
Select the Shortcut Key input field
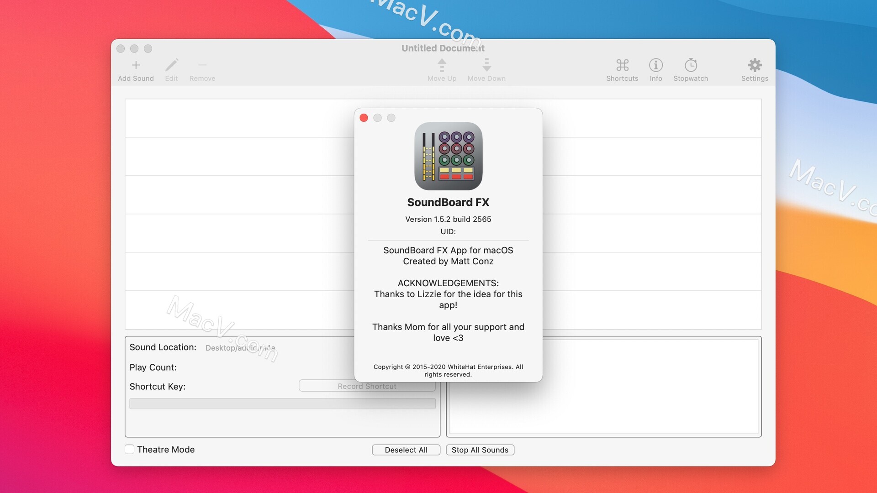[367, 386]
